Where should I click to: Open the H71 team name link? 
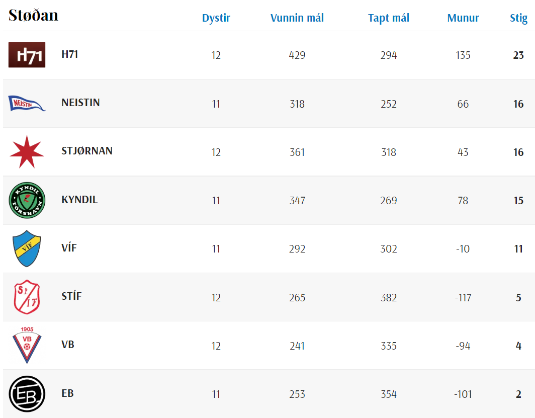pos(70,54)
